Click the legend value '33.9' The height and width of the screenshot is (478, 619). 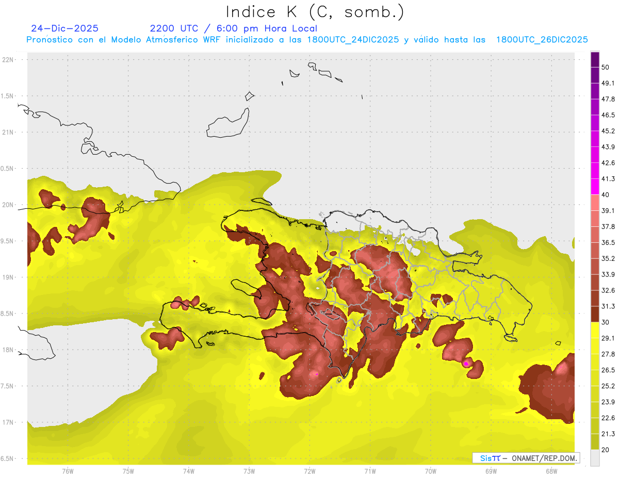point(608,274)
